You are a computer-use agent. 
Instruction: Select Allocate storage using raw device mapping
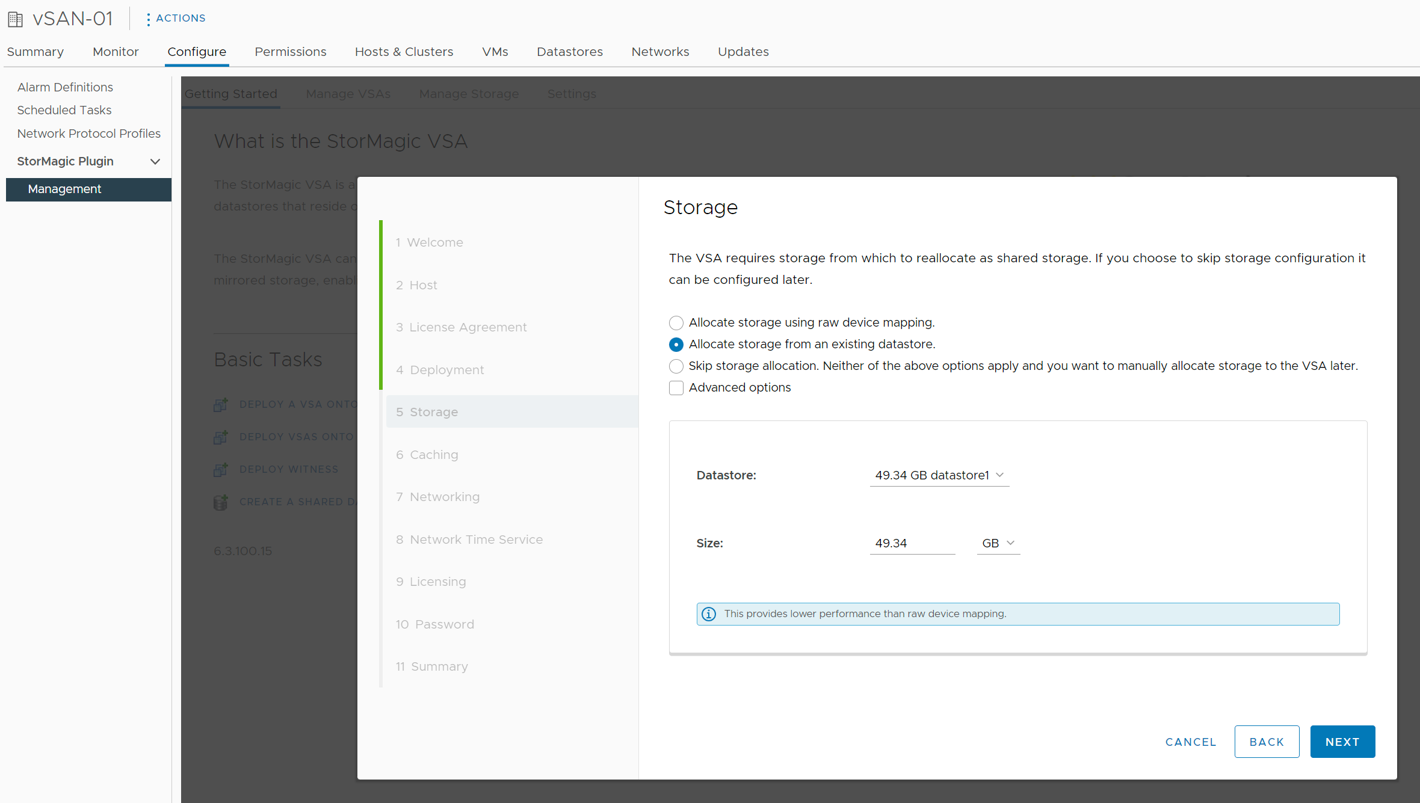[x=676, y=322]
